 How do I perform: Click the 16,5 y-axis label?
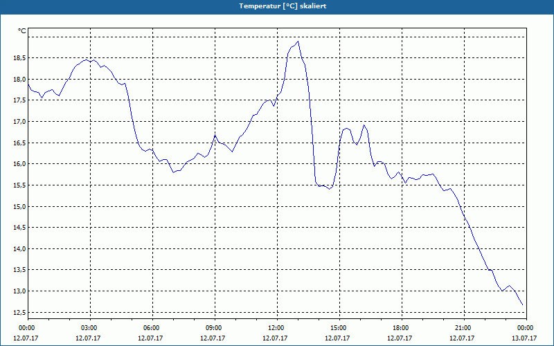coord(20,143)
